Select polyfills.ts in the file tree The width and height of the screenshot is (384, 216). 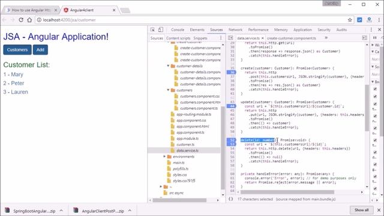coord(181,169)
